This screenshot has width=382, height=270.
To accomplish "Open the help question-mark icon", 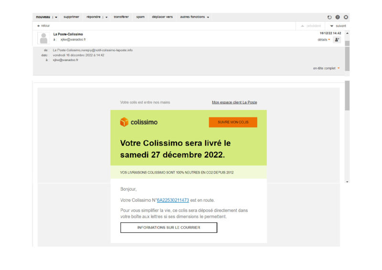I will [338, 17].
